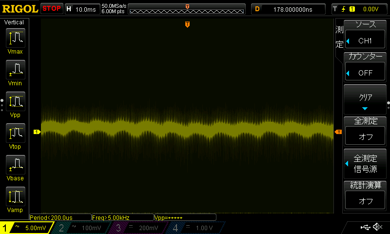The image size is (390, 234).
Task: Click the trigger source channel 1 badge
Action: pos(352,9)
